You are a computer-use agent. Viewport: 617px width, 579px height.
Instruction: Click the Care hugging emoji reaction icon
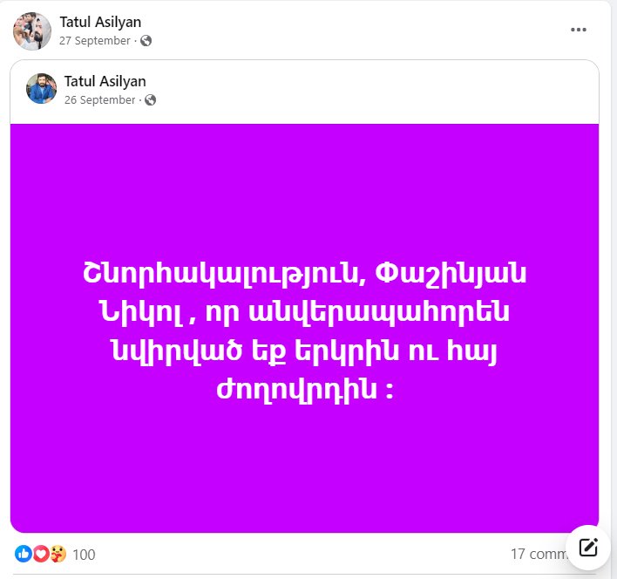(58, 554)
